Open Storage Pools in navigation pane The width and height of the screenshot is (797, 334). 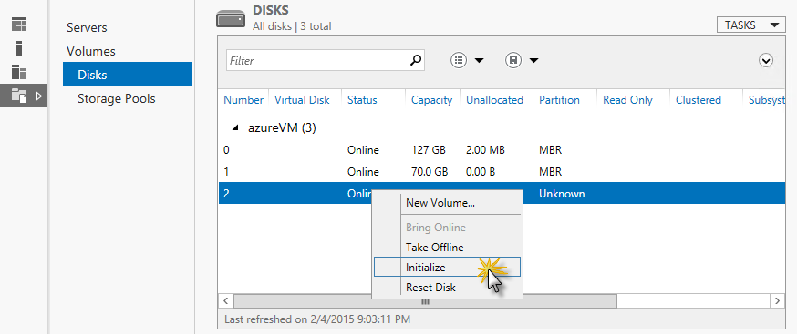[x=117, y=98]
